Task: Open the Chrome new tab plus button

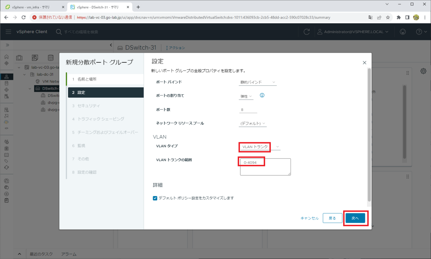Action: (x=138, y=7)
